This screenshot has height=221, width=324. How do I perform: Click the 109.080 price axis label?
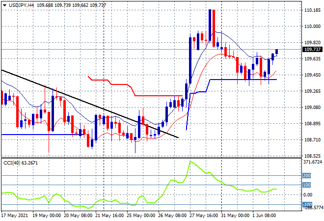pos(312,108)
